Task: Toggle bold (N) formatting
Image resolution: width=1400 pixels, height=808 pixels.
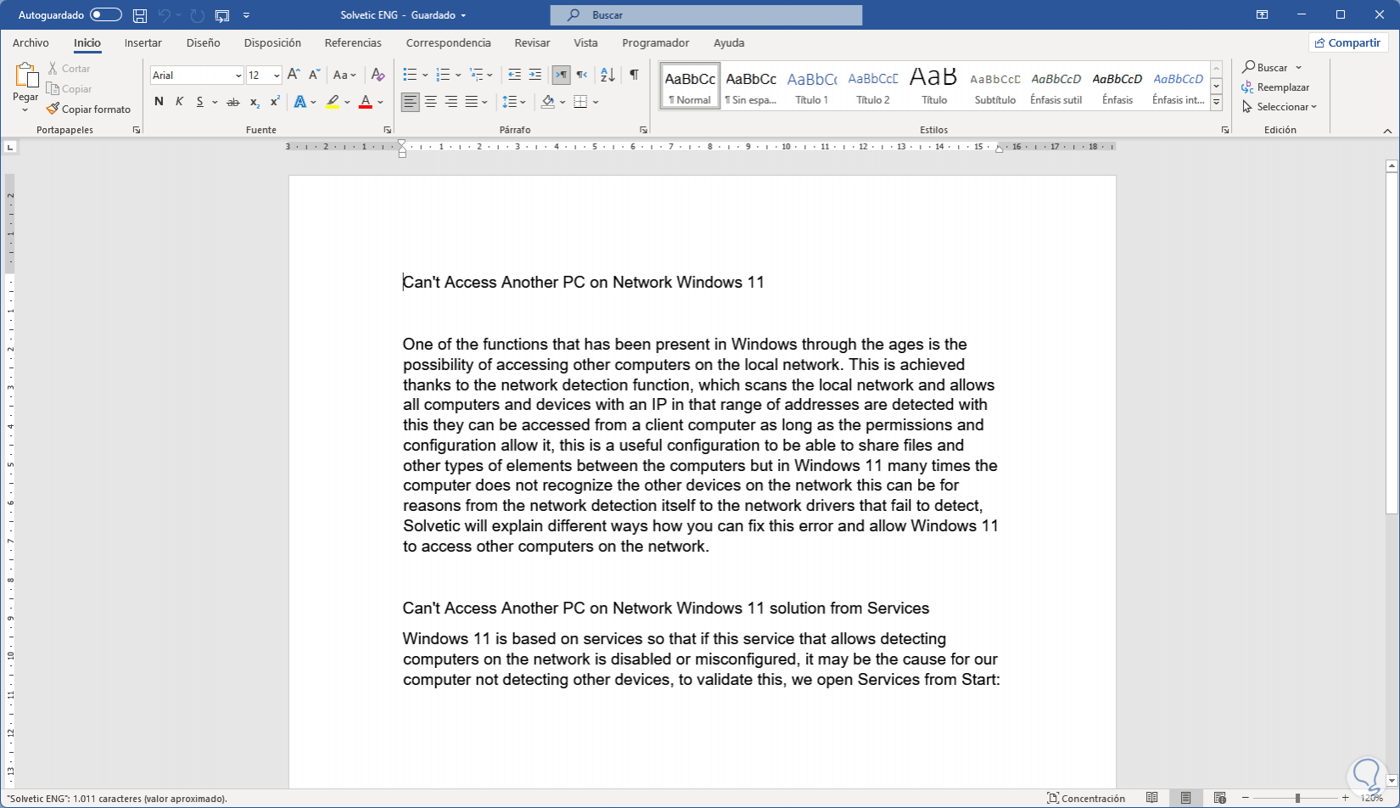Action: coord(159,102)
